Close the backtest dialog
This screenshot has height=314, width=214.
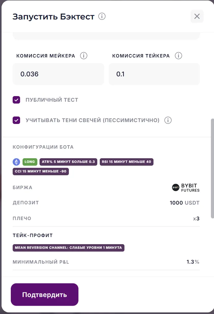(197, 16)
